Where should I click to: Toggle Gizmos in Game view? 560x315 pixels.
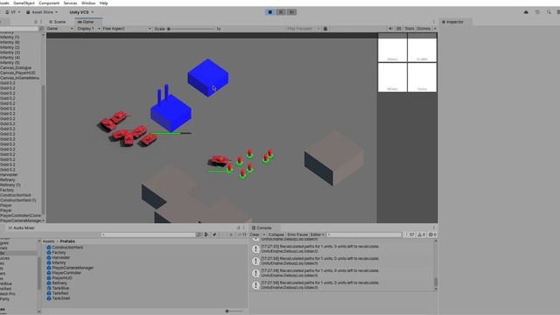(423, 29)
